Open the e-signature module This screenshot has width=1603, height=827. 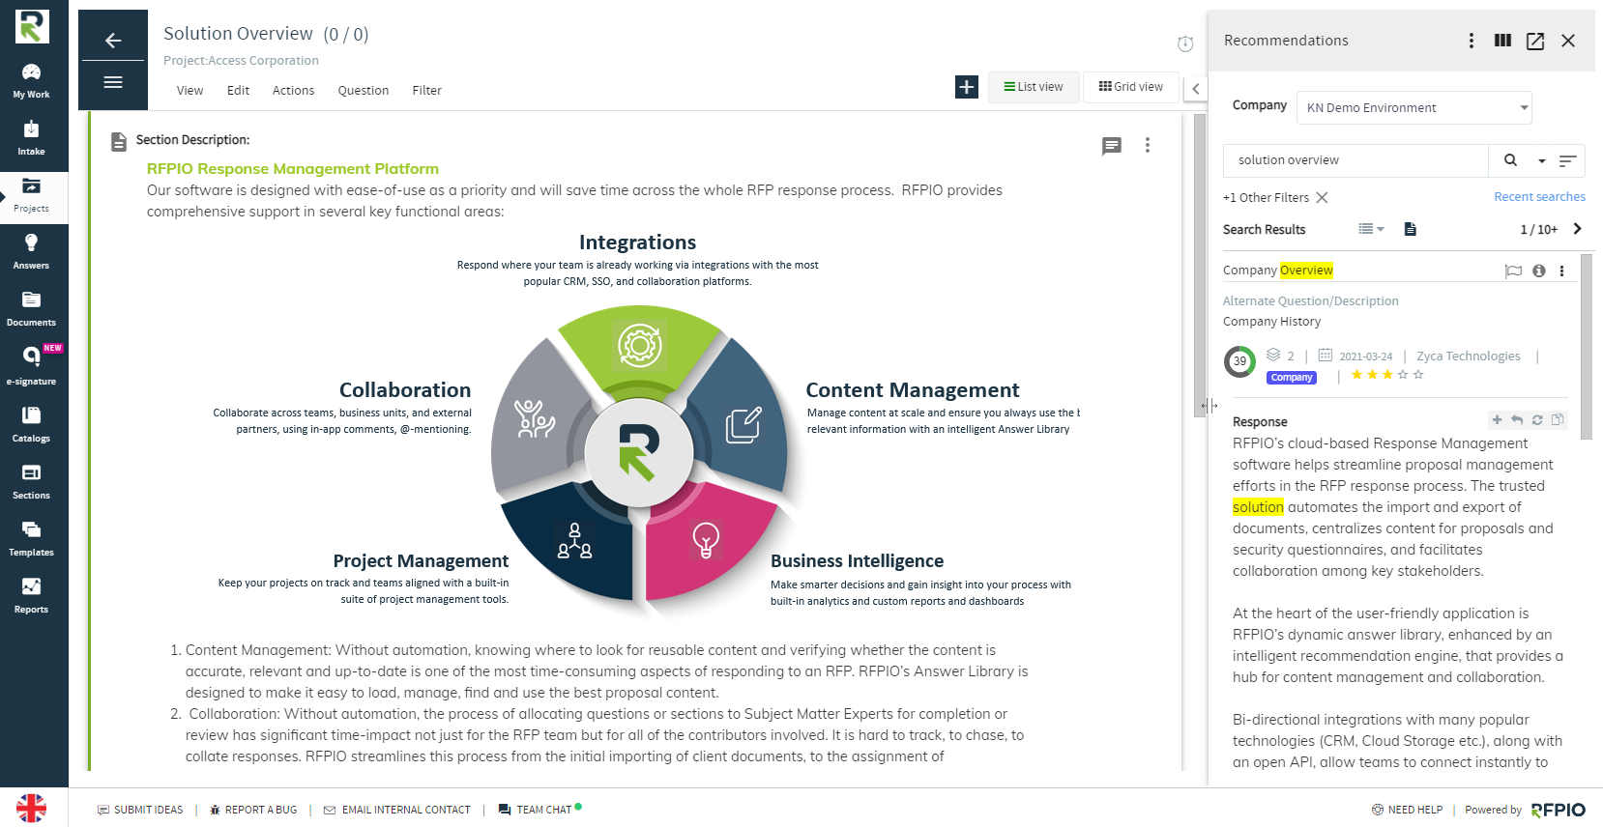32,366
